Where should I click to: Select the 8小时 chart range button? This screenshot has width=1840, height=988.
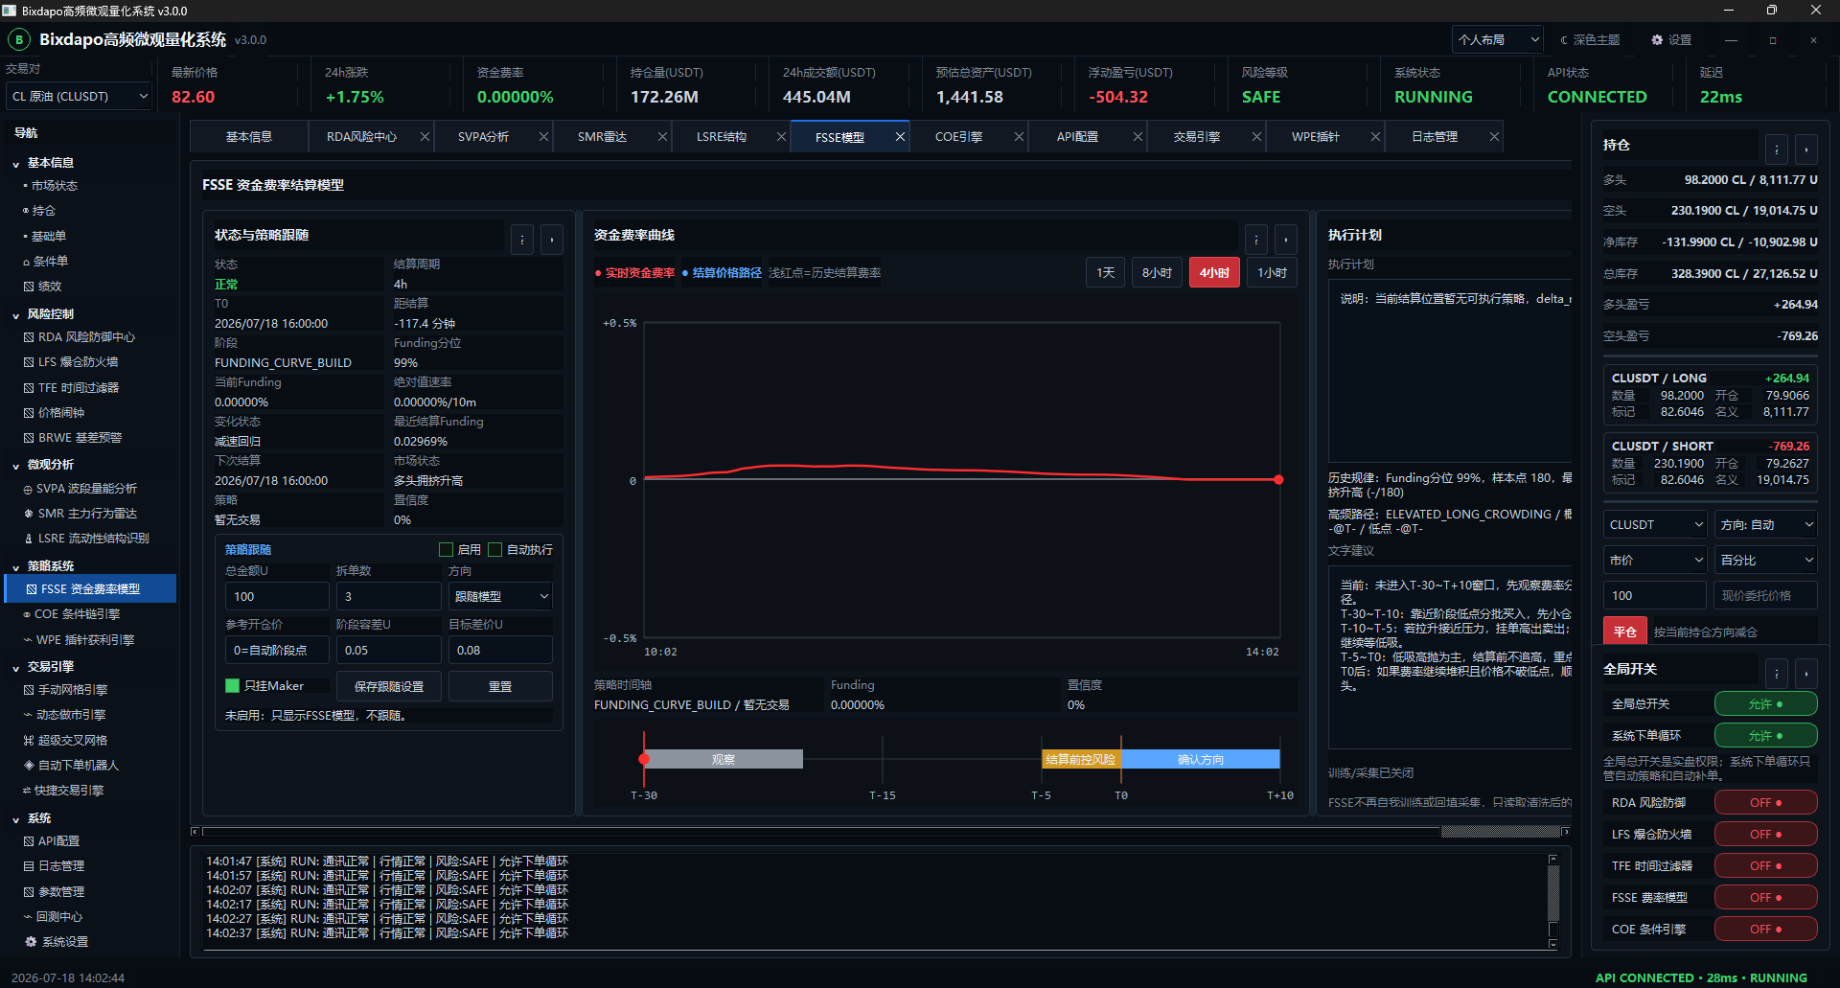click(1157, 273)
